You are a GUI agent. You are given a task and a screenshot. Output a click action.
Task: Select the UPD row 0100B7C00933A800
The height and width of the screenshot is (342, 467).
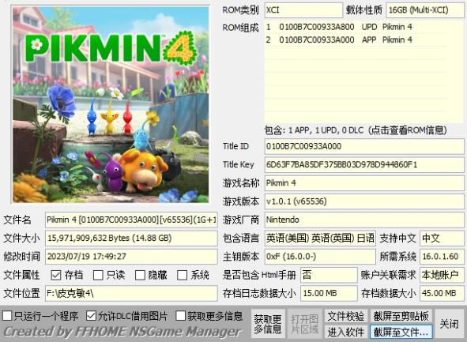click(x=355, y=27)
